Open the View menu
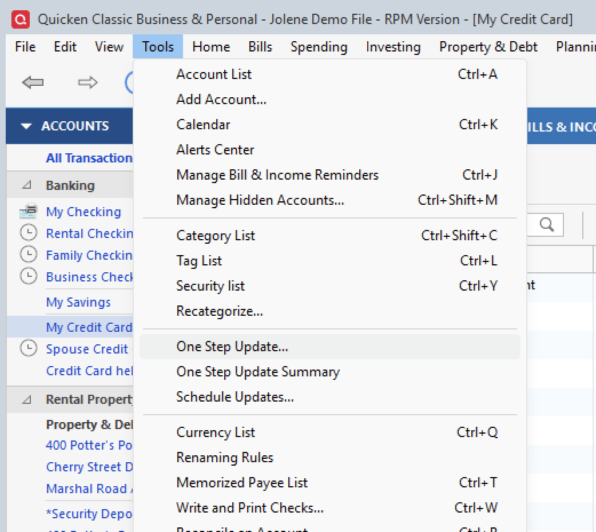 pyautogui.click(x=109, y=47)
